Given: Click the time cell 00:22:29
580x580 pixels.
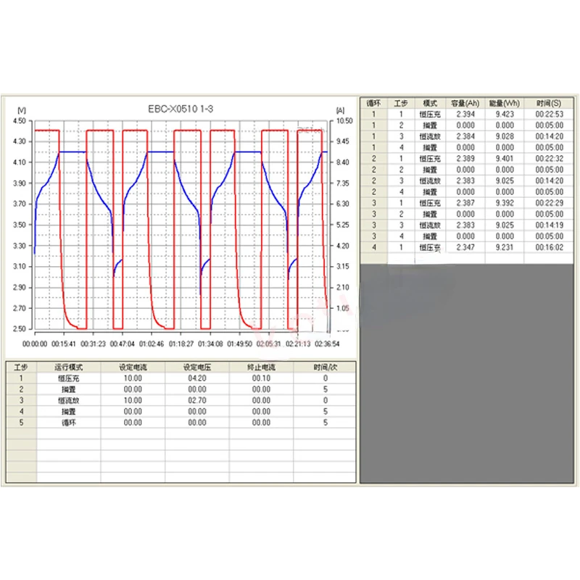Looking at the screenshot, I should tap(550, 203).
